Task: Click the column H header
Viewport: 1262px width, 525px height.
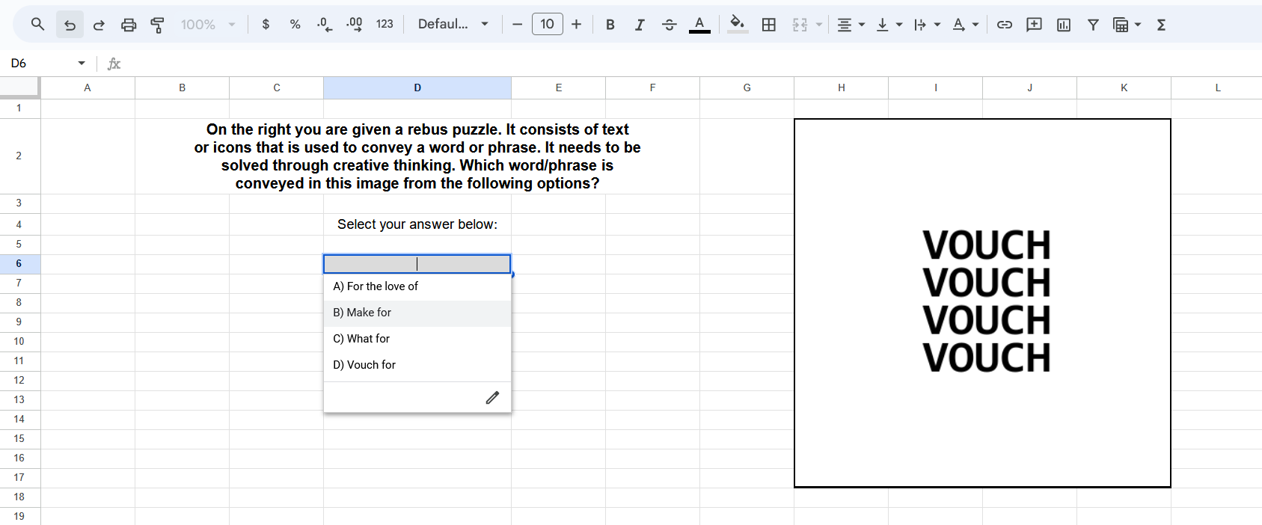Action: tap(841, 87)
